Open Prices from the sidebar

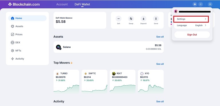click(x=27, y=34)
